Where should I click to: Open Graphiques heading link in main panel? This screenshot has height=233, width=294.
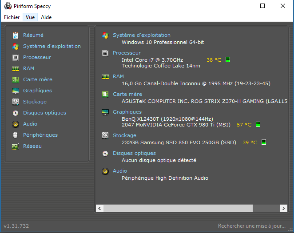click(127, 112)
